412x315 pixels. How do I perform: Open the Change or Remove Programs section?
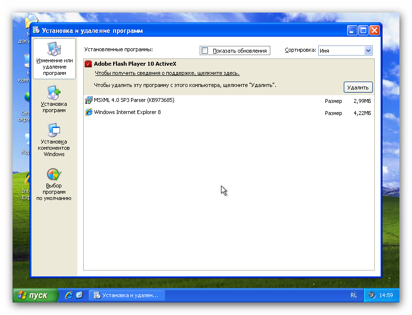coord(54,59)
